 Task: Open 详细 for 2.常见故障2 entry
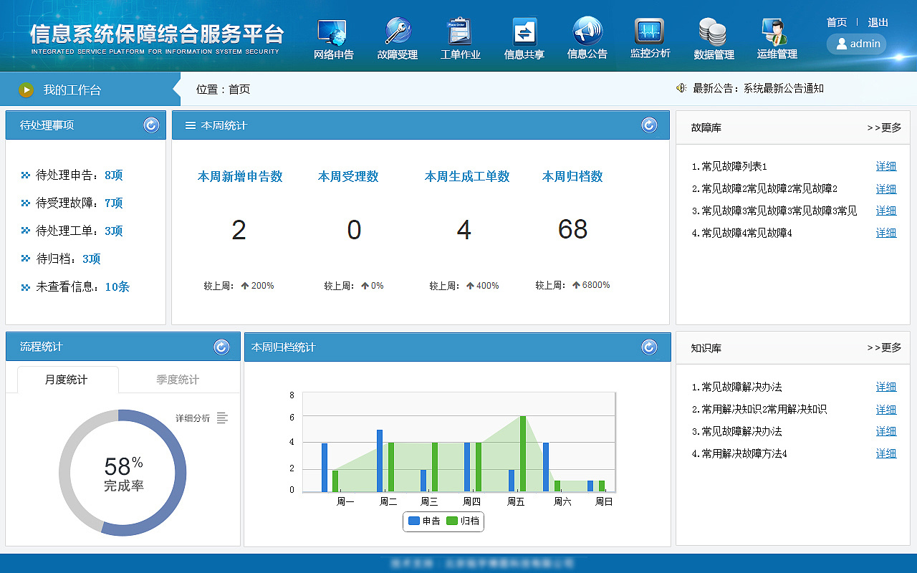[886, 189]
